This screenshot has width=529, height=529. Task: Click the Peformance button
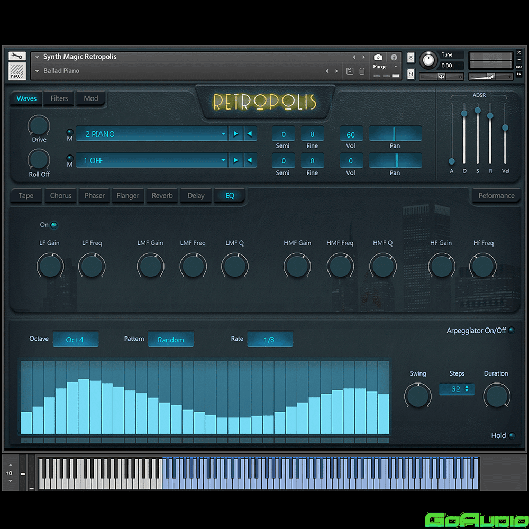(496, 196)
